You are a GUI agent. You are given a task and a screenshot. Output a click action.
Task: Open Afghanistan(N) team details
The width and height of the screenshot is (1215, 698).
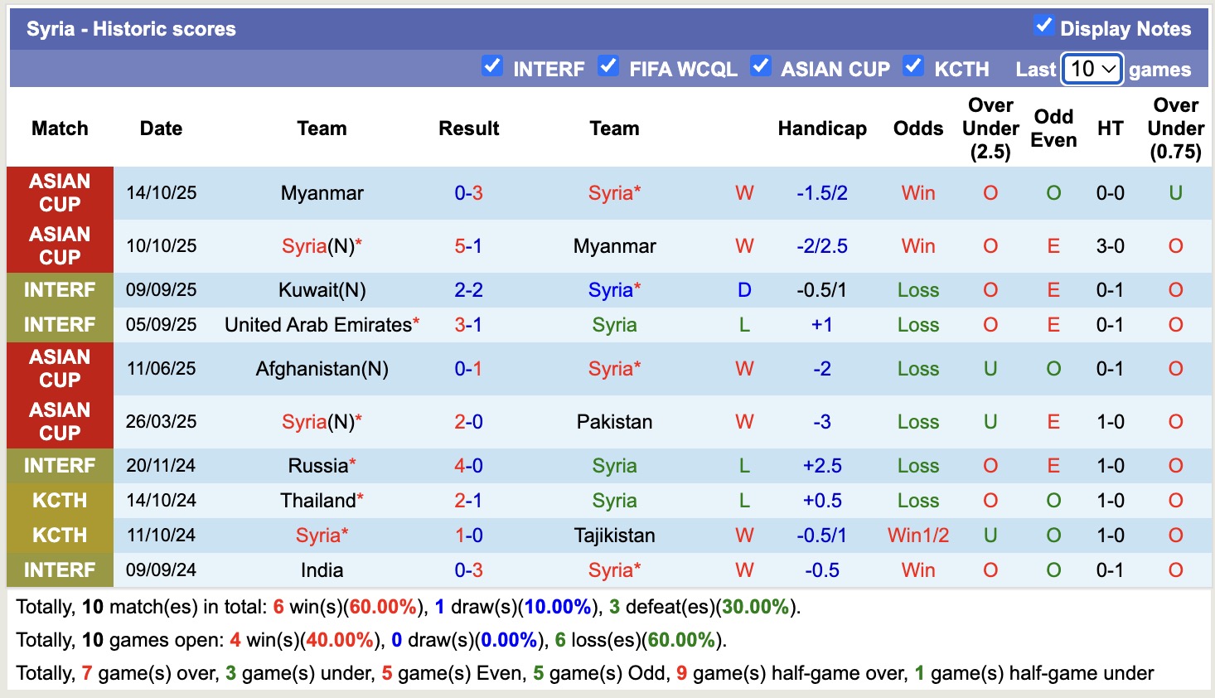pyautogui.click(x=322, y=369)
